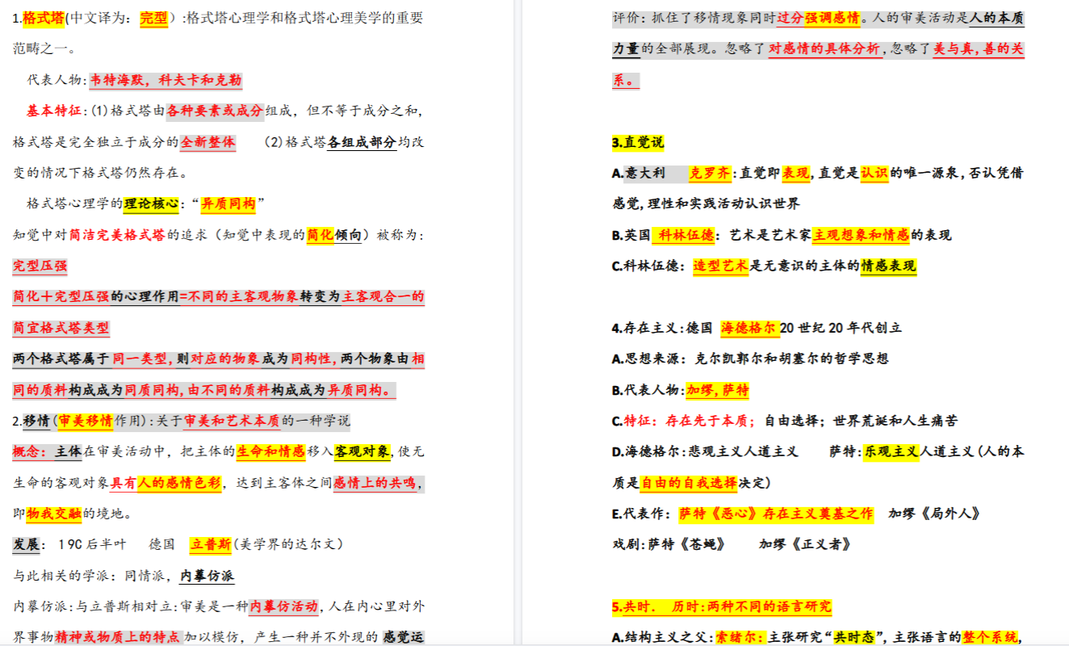Viewport: 1069px width, 646px height.
Task: Click highlighted "海德格尔" in the 存在主义 heading line
Action: coord(747,328)
